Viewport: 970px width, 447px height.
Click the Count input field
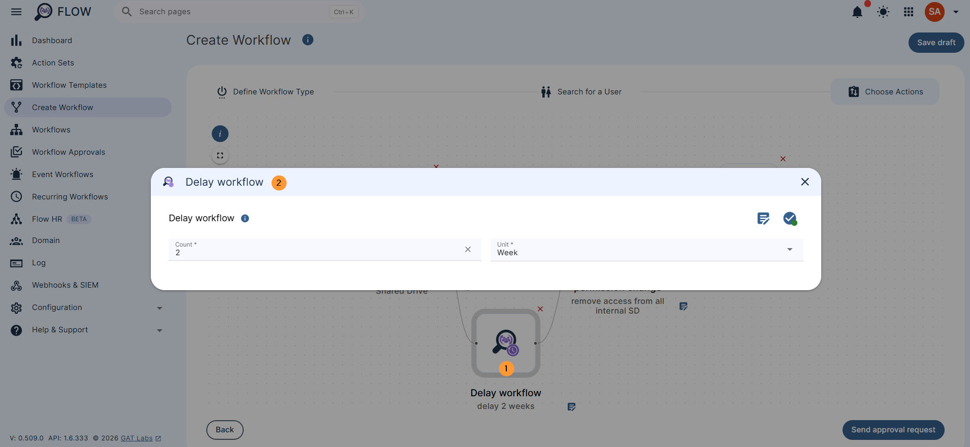(x=315, y=250)
